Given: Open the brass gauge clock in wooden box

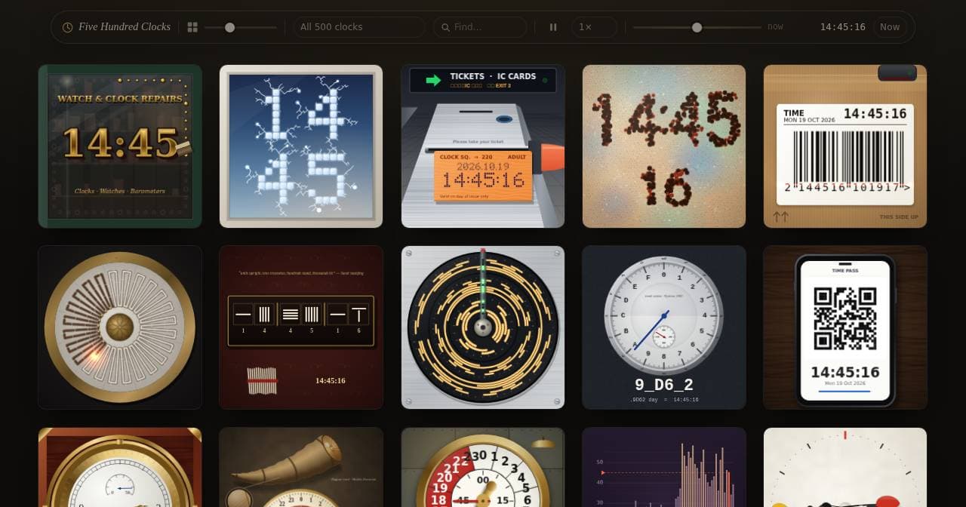Looking at the screenshot, I should point(120,467).
